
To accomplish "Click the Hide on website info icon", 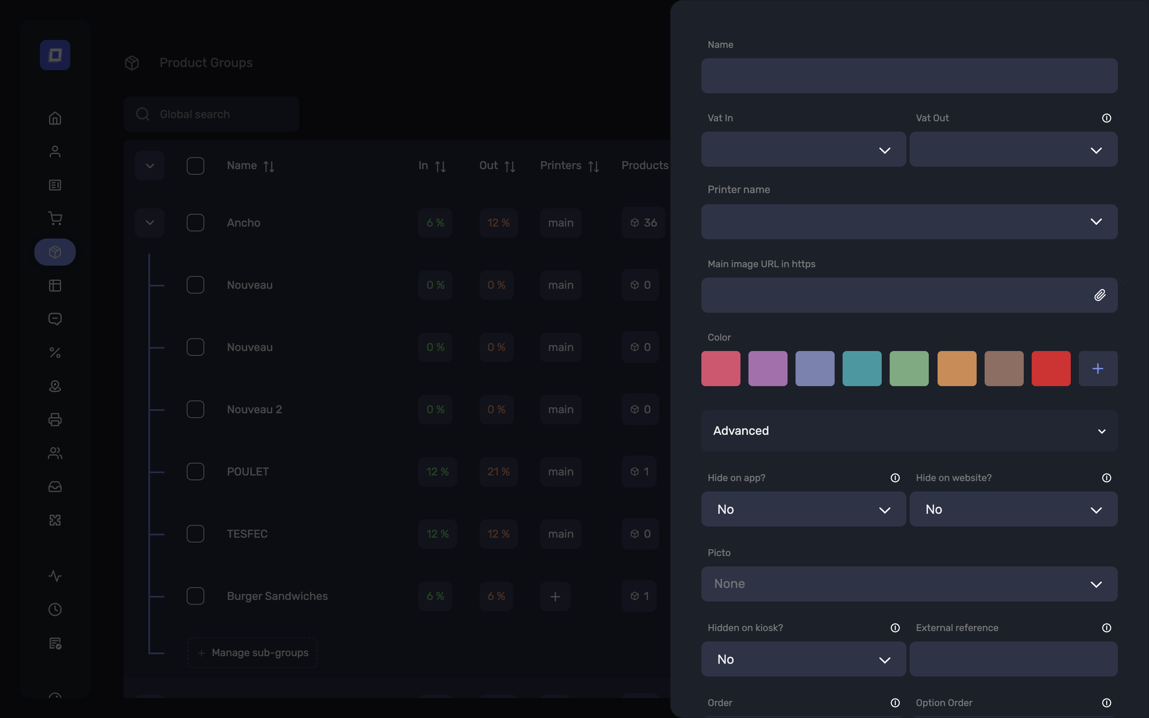I will pos(1106,478).
